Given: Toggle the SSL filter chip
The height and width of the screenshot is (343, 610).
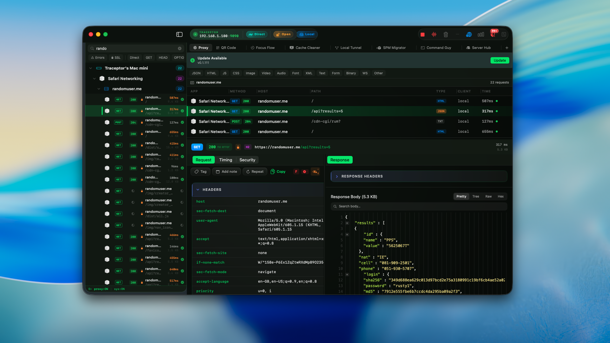Looking at the screenshot, I should tap(116, 58).
